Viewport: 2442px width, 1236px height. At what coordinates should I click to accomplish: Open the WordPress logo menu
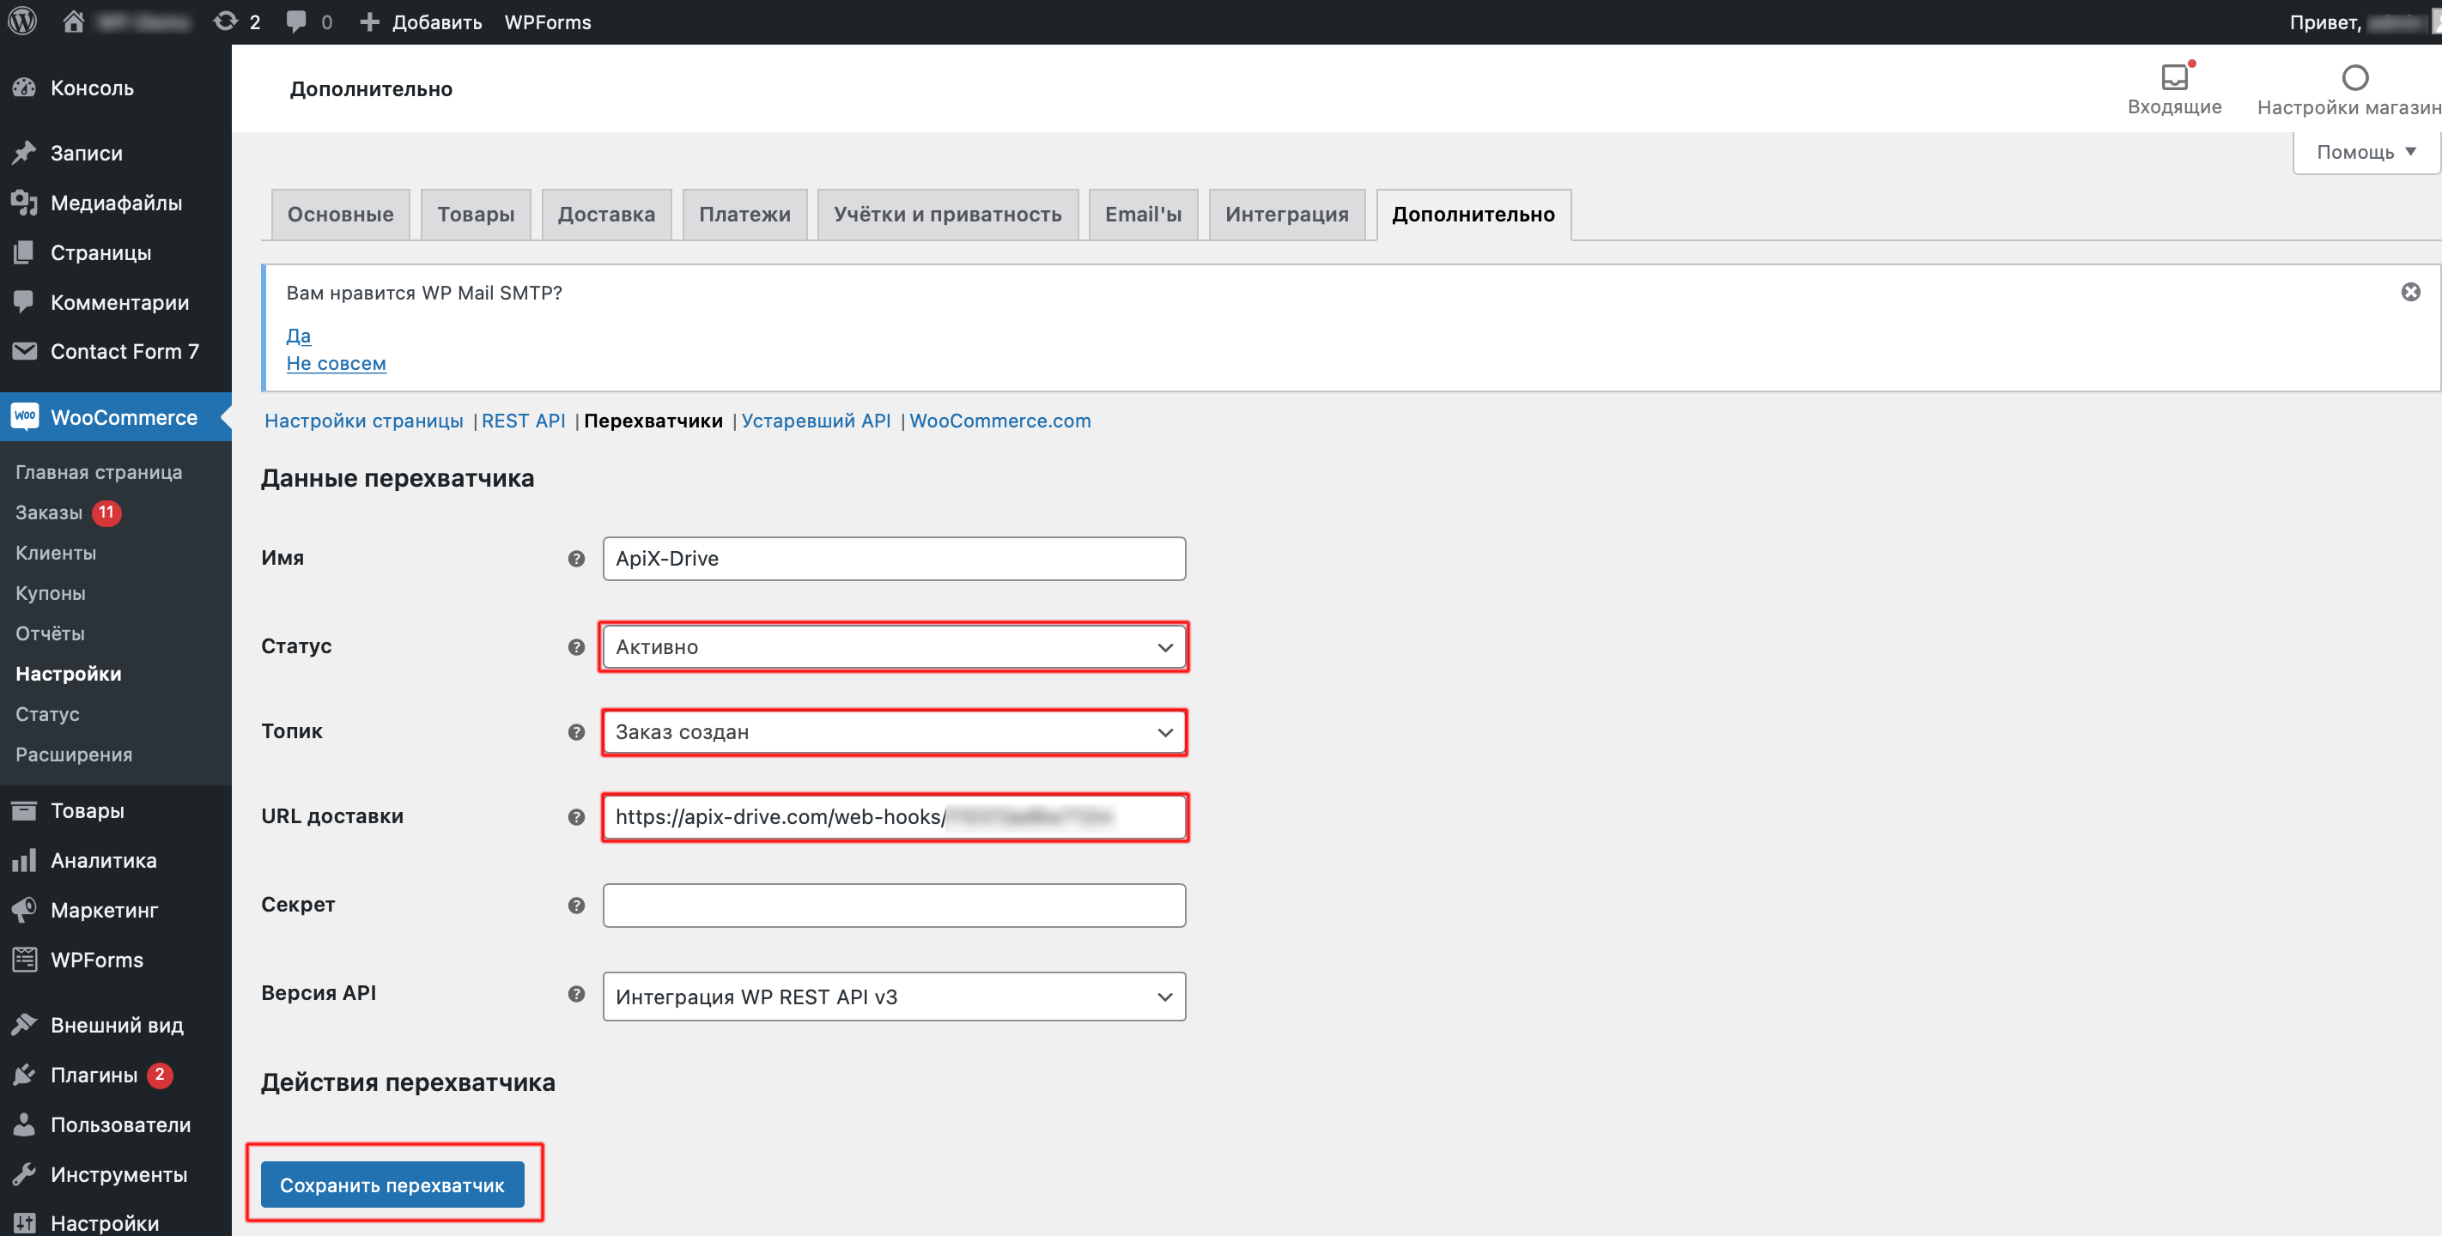tap(21, 21)
